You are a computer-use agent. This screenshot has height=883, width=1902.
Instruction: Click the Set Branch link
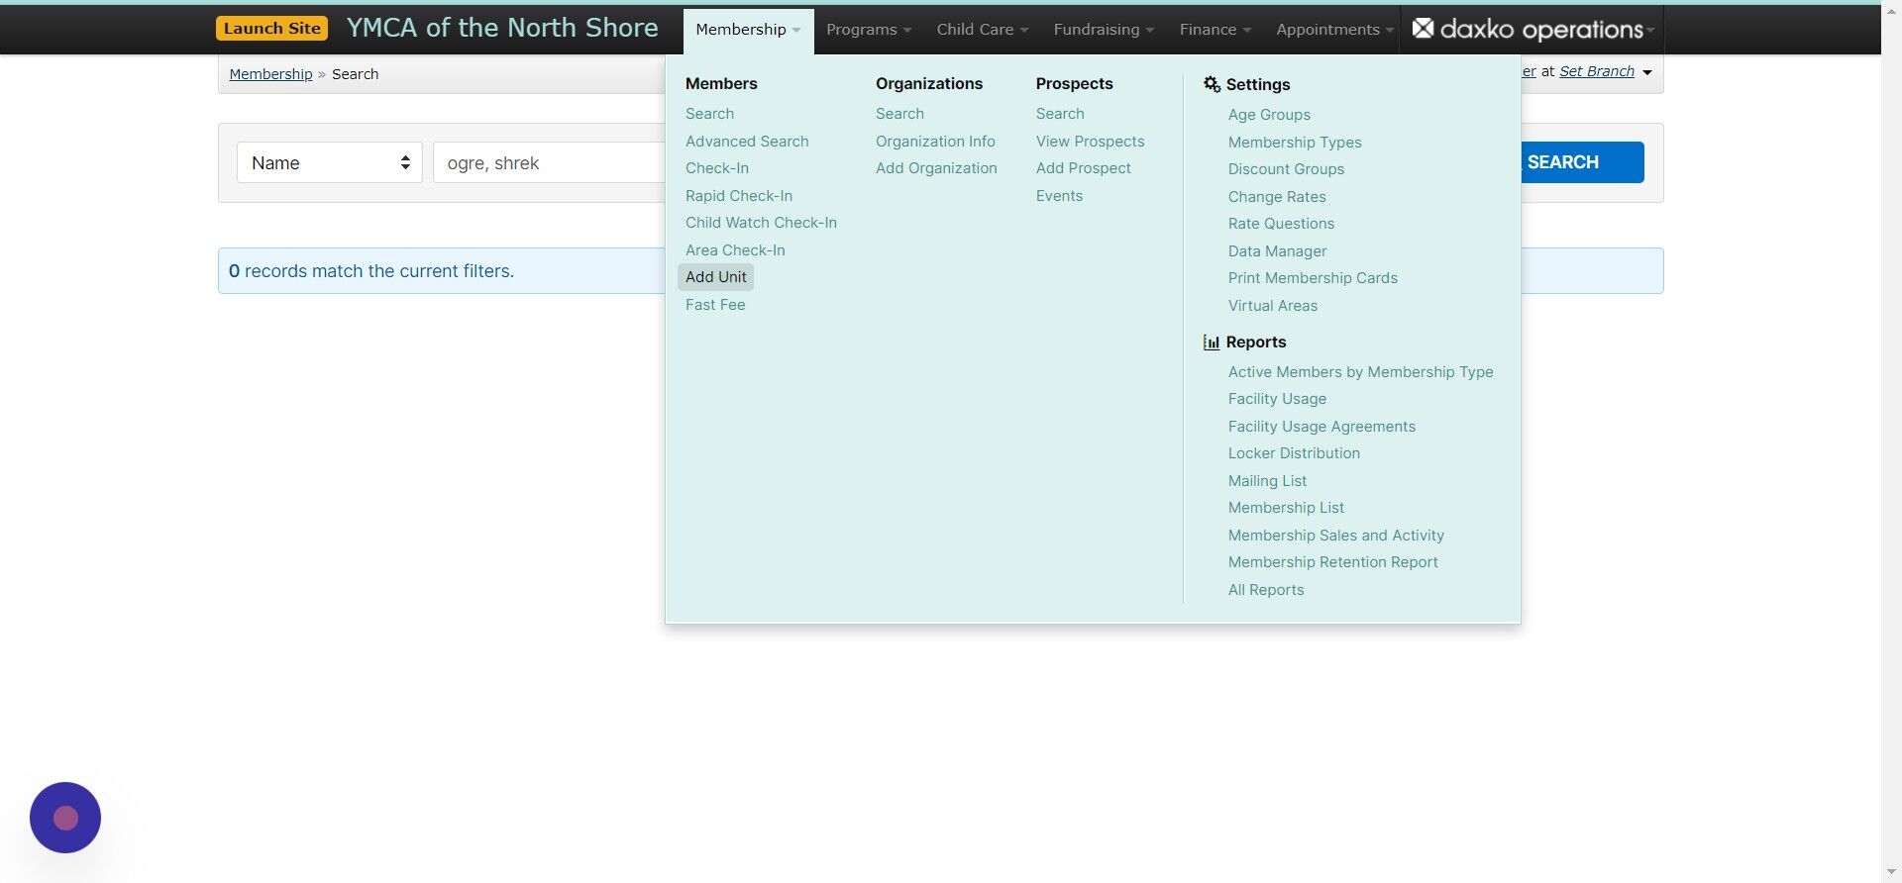coord(1597,71)
